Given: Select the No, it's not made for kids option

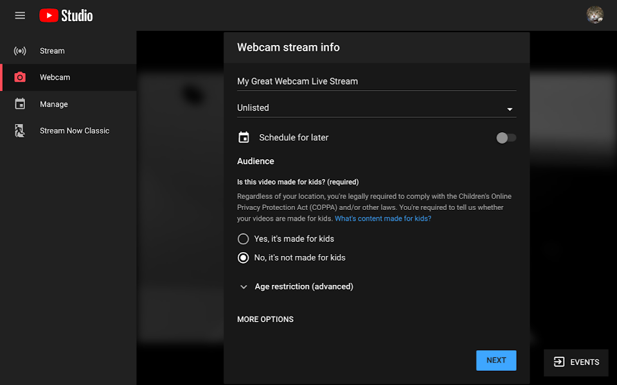Looking at the screenshot, I should click(243, 257).
